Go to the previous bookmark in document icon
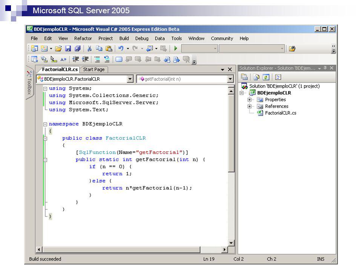 tap(167, 59)
